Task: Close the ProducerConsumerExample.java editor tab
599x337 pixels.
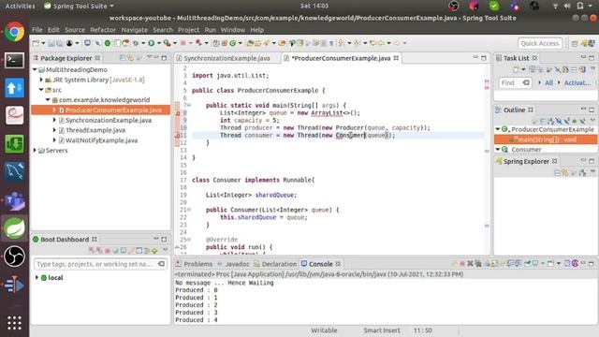Action: pos(396,58)
